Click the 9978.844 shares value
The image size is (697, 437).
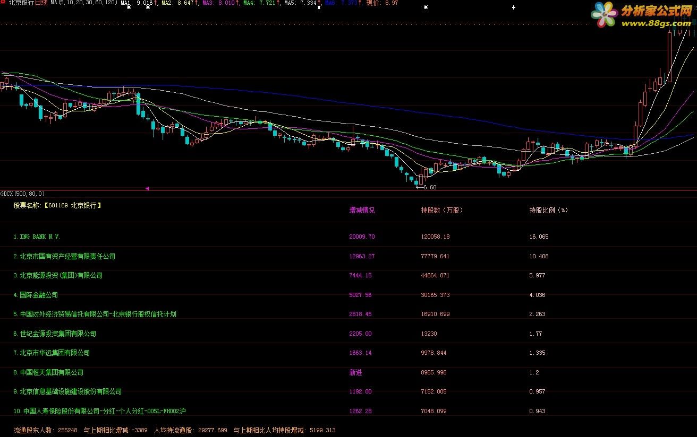[x=434, y=353]
